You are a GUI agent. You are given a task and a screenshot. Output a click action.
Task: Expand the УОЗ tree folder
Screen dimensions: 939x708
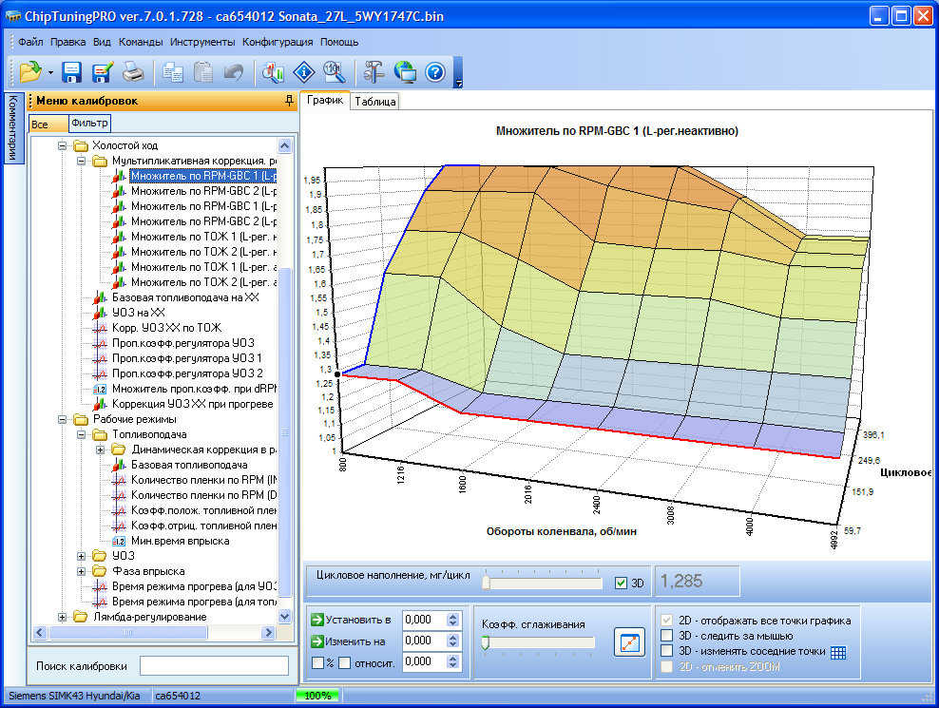click(x=82, y=556)
